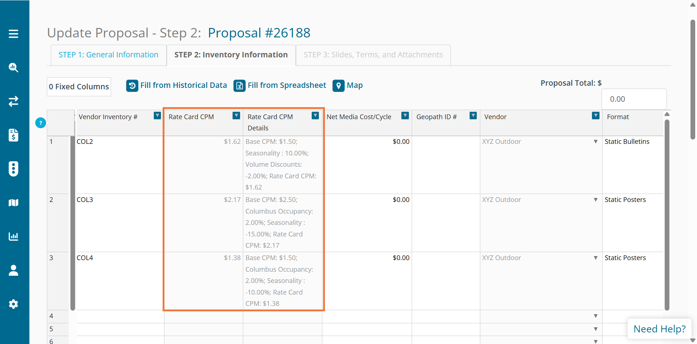697x344 pixels.
Task: Click the Need Help? link
Action: (x=659, y=329)
